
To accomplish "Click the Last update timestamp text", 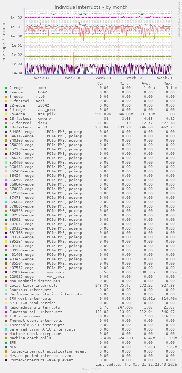I will pos(137,365).
